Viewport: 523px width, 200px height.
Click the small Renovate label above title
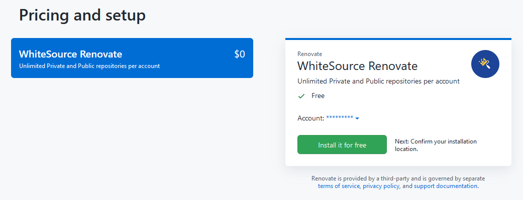coord(309,54)
